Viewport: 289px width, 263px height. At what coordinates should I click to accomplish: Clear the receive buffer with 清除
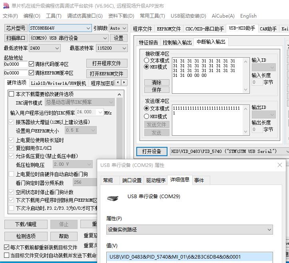[x=157, y=82]
